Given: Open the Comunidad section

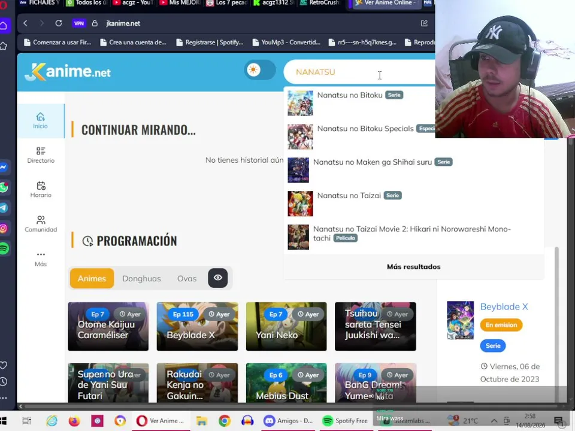Looking at the screenshot, I should pos(41,224).
